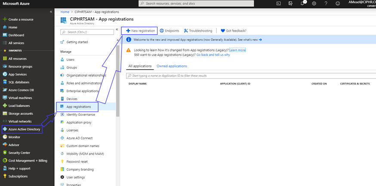Click the Help + support icon
Viewport: 376px width, 186px height.
pos(5,168)
